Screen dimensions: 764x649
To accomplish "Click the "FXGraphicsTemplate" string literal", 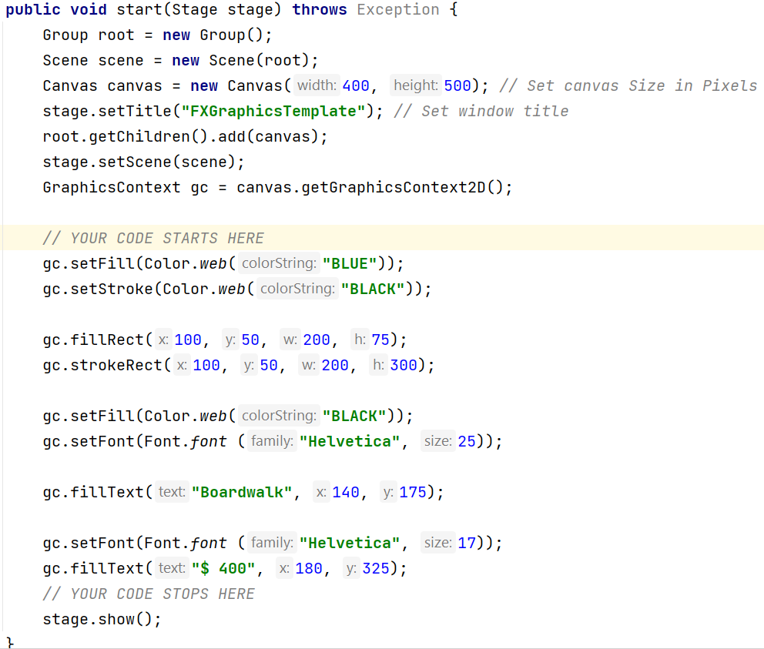I will 273,111.
